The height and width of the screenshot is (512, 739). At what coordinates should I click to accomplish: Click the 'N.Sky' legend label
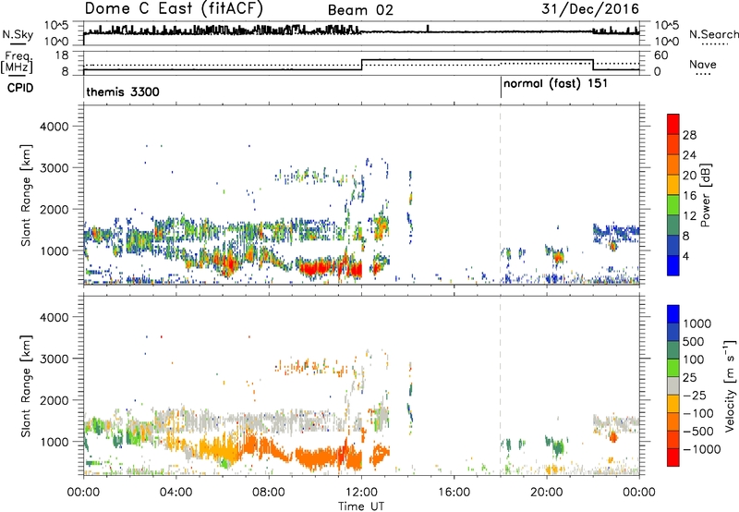click(x=18, y=35)
